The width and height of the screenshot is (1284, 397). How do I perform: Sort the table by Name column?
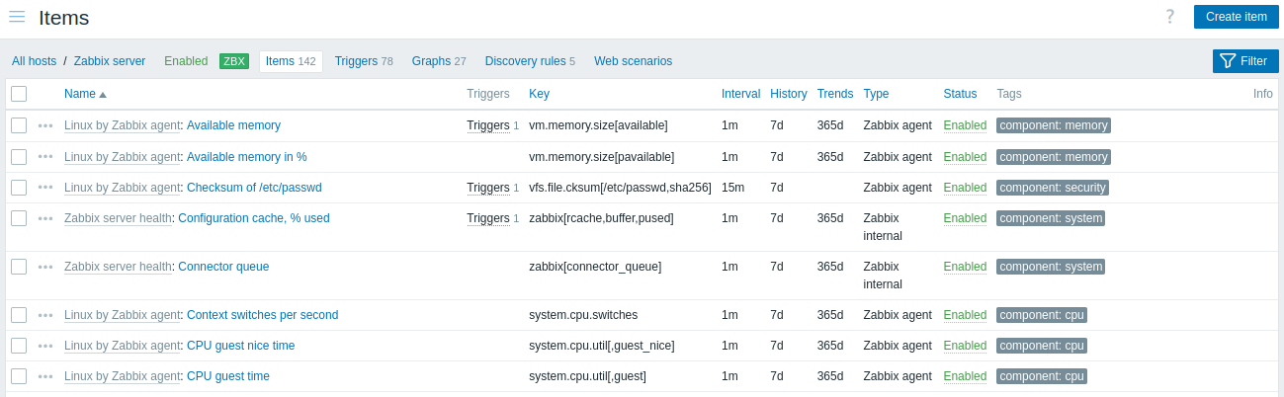[85, 94]
